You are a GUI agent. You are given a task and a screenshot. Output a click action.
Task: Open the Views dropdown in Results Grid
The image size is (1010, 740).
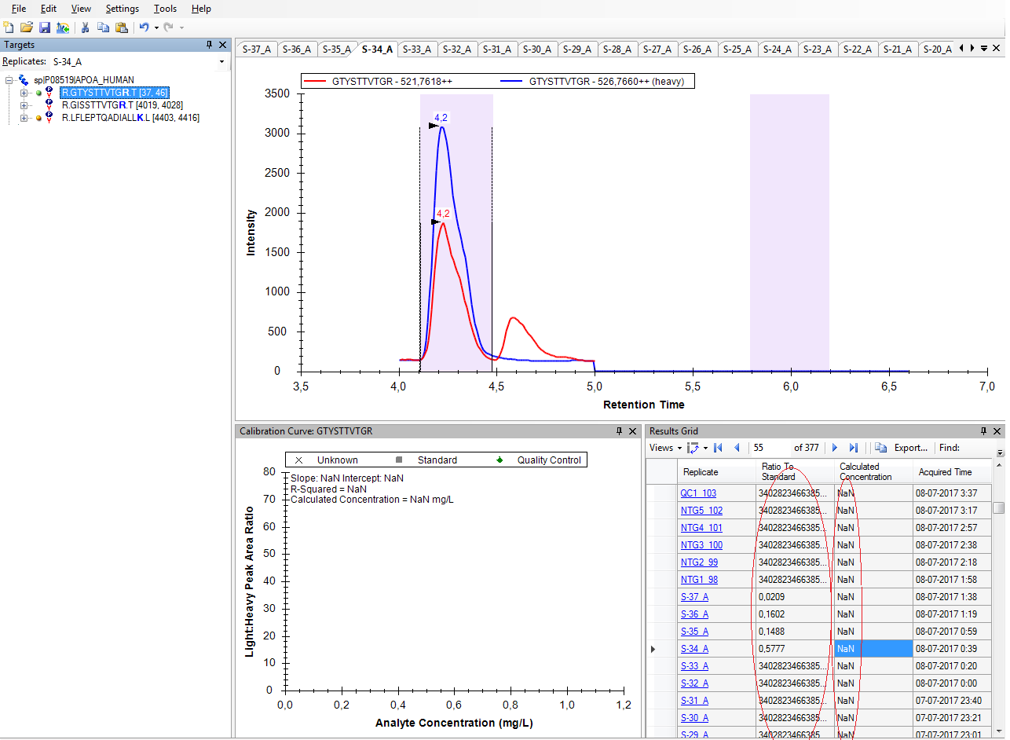click(665, 448)
